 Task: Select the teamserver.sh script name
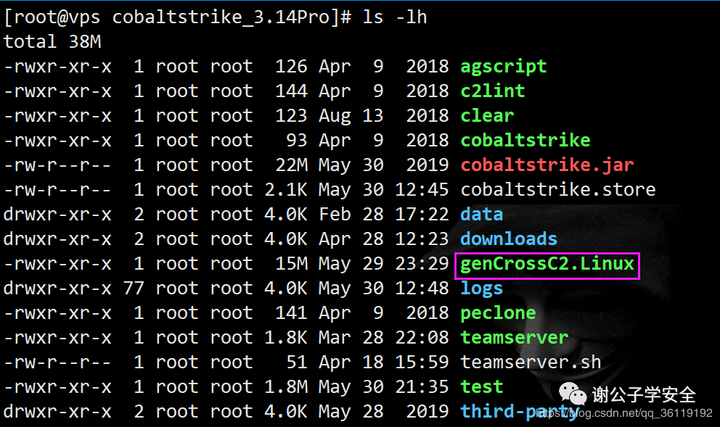pyautogui.click(x=531, y=362)
